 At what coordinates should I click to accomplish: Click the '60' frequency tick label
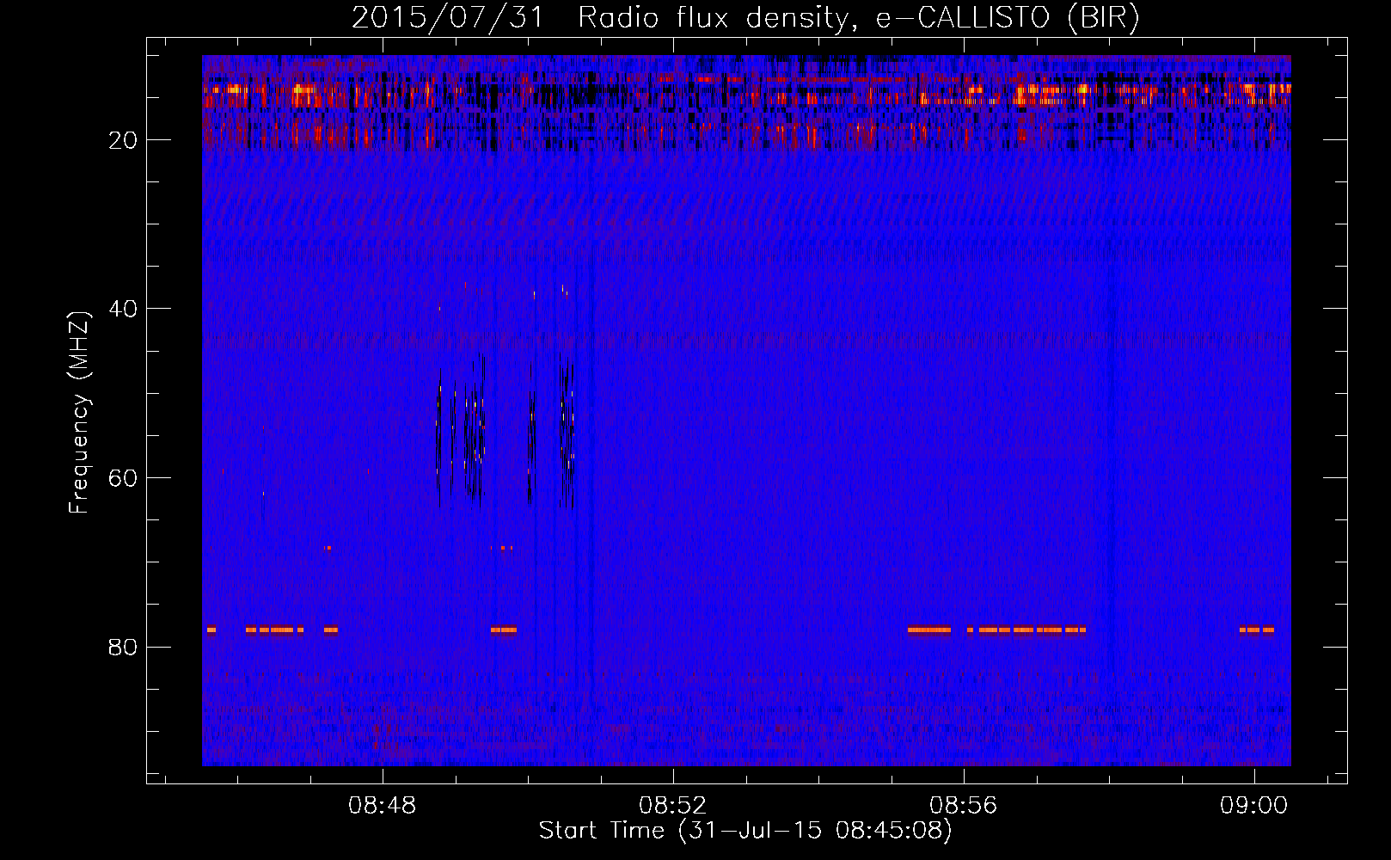tap(123, 478)
